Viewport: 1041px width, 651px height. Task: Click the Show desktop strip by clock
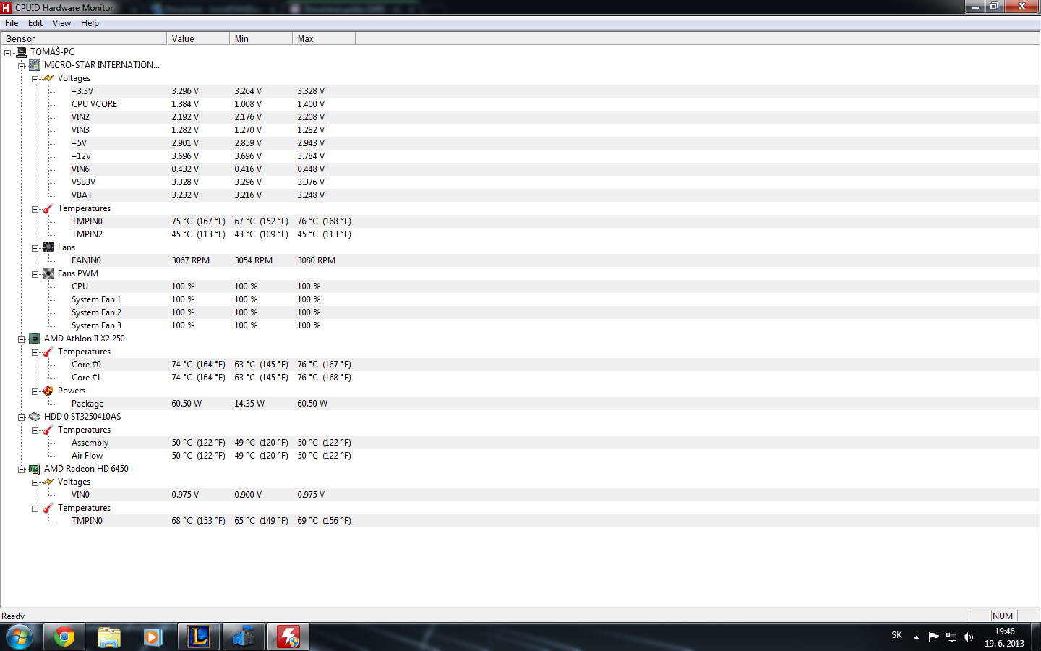click(1036, 637)
